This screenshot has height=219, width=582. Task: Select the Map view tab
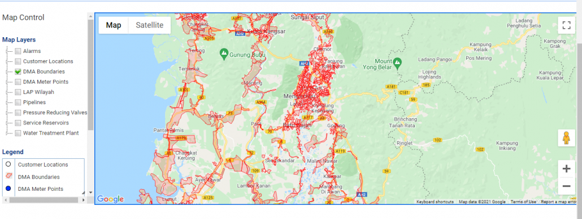[x=114, y=25]
